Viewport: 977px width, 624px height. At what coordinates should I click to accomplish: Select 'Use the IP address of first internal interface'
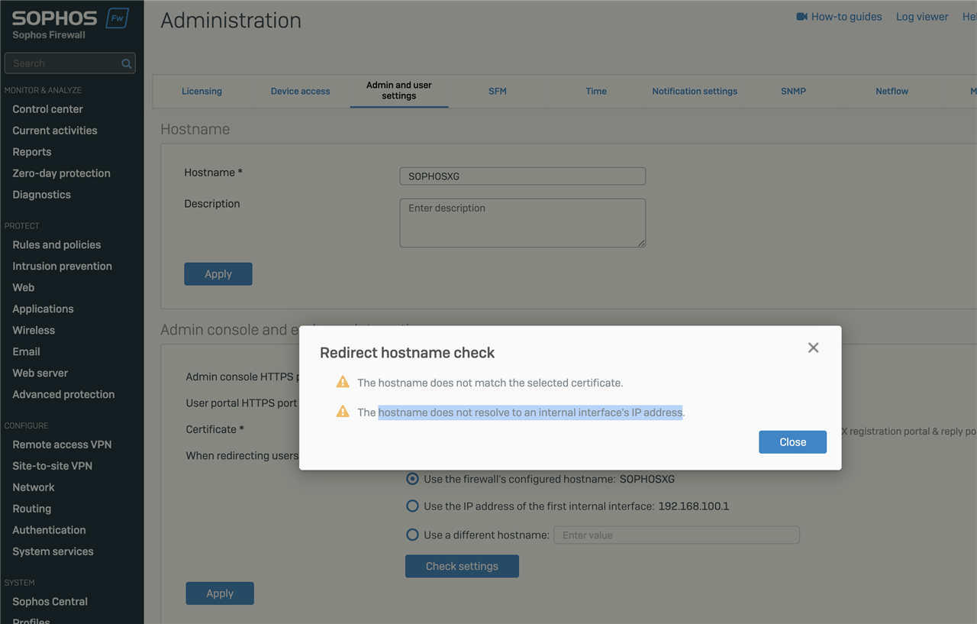tap(412, 506)
